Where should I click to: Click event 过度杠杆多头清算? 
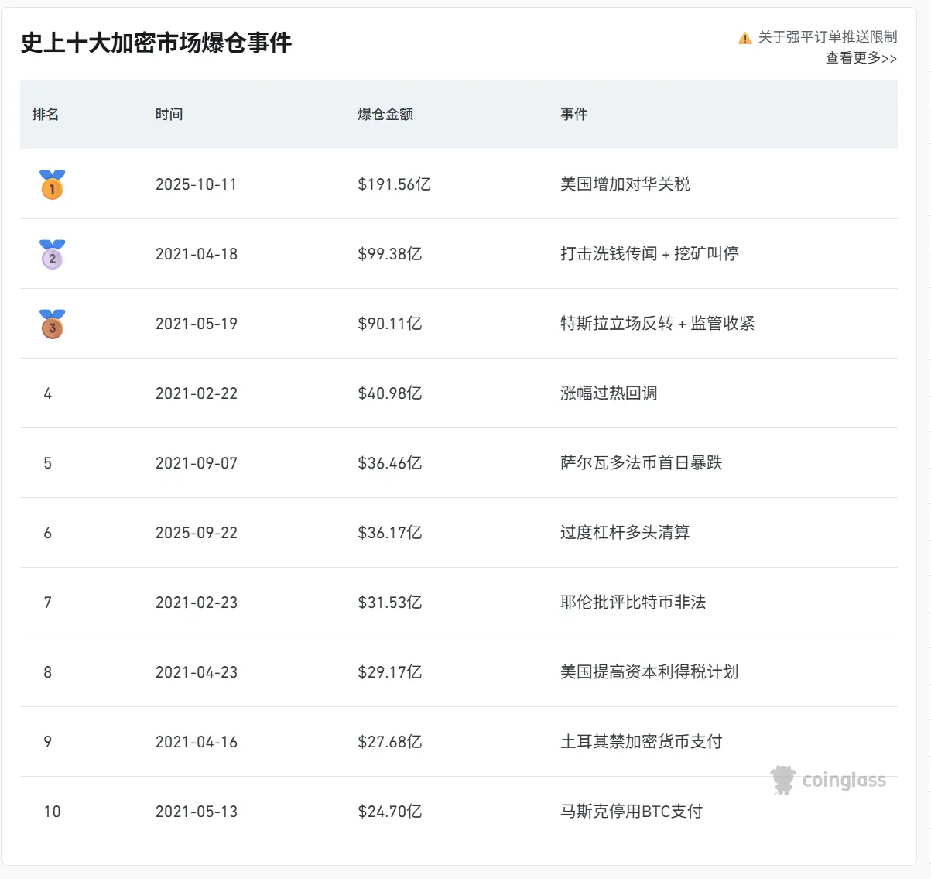point(625,533)
